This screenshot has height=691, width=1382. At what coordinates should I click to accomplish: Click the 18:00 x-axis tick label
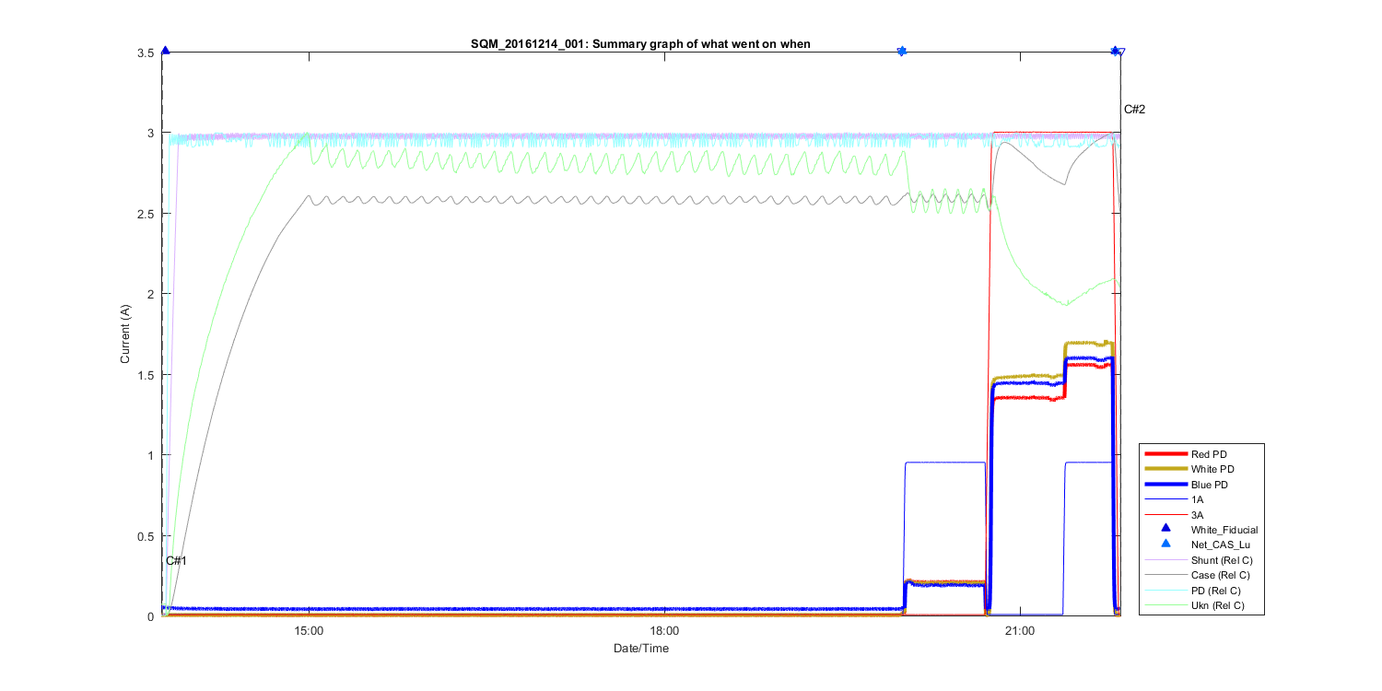(664, 631)
